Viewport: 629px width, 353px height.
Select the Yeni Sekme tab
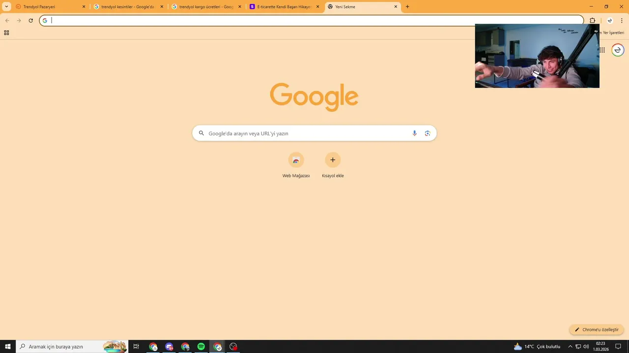pos(362,7)
